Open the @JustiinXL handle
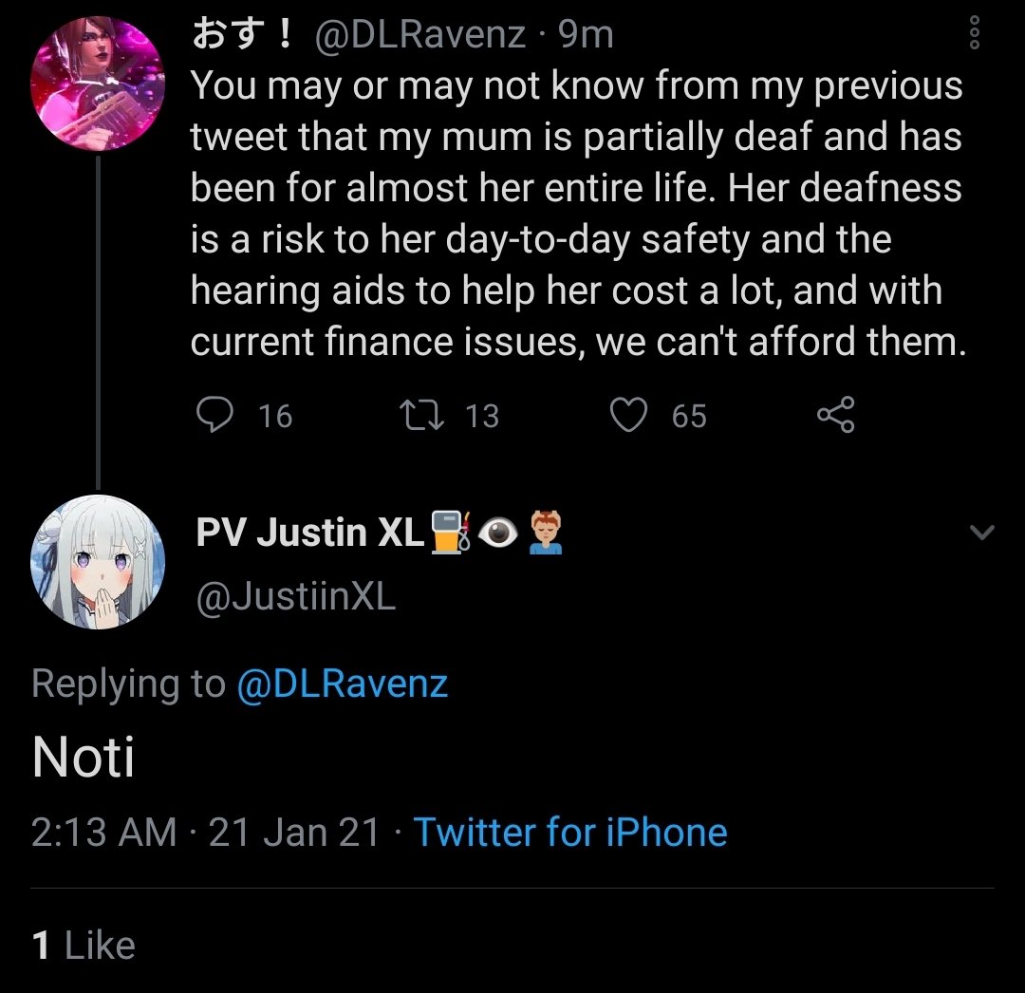The height and width of the screenshot is (993, 1025). 295,597
